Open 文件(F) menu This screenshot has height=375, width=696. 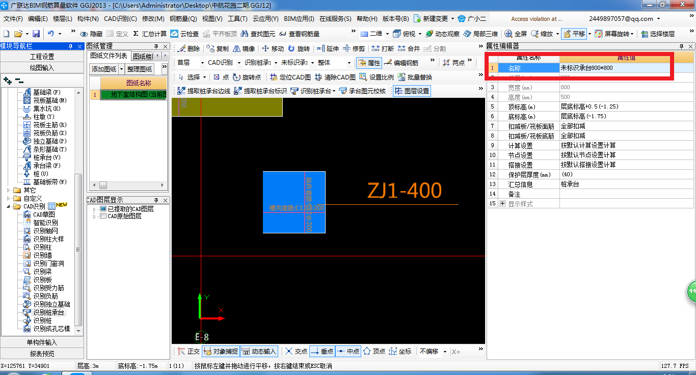pos(13,19)
